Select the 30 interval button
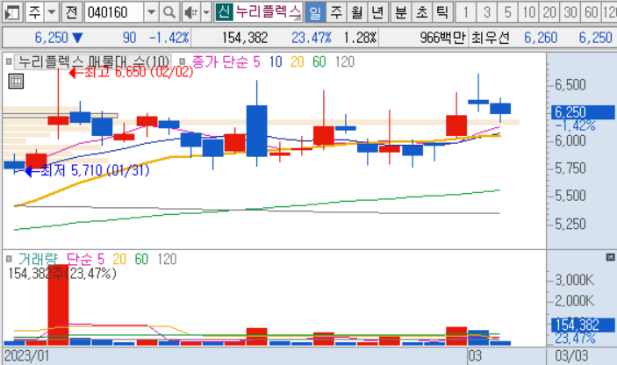This screenshot has width=617, height=365. [x=570, y=12]
